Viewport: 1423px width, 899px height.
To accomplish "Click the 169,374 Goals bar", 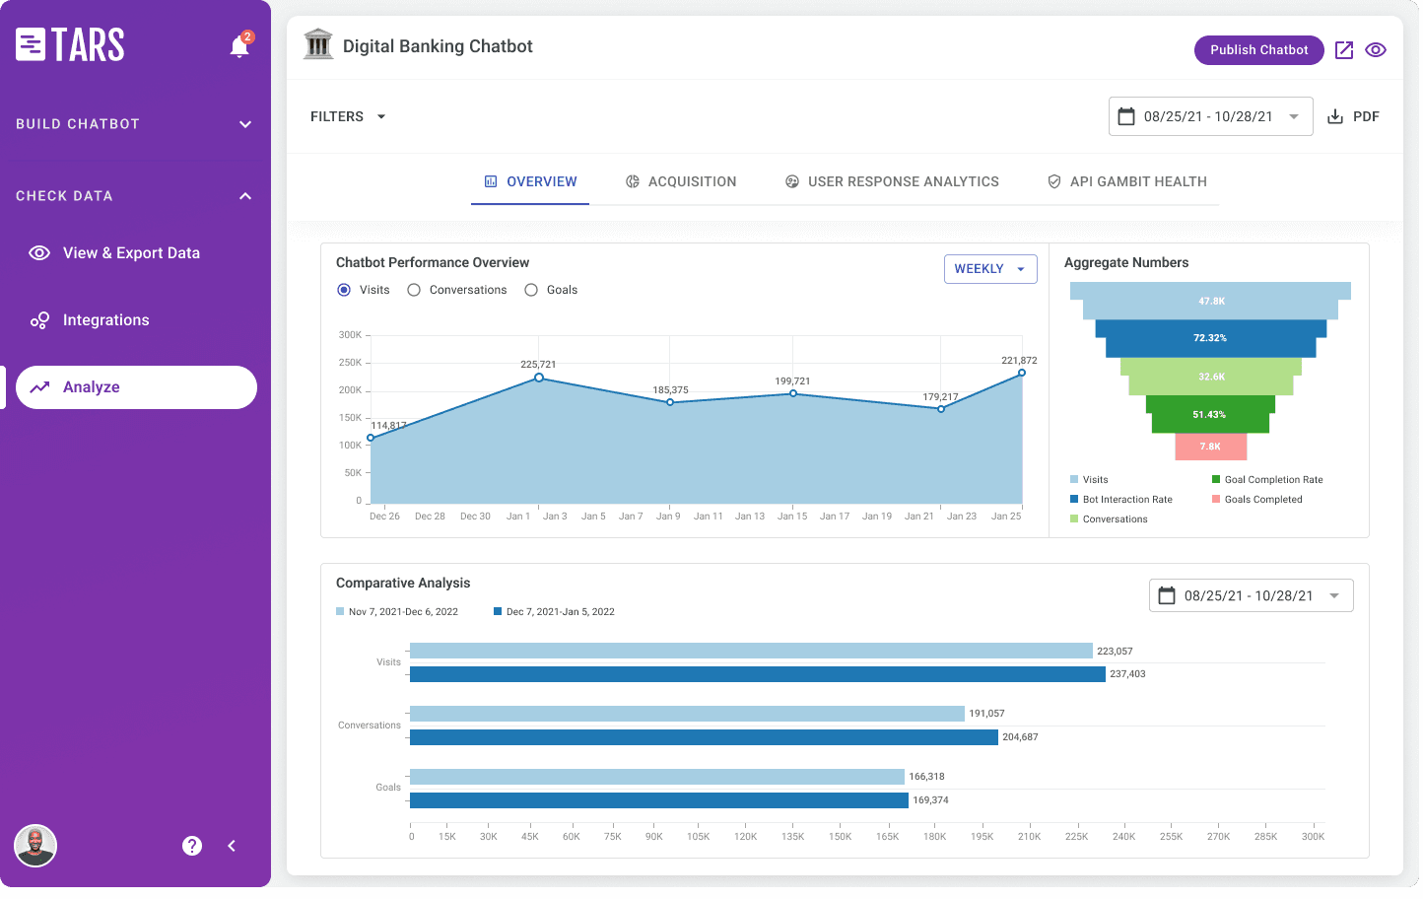I will click(x=661, y=802).
